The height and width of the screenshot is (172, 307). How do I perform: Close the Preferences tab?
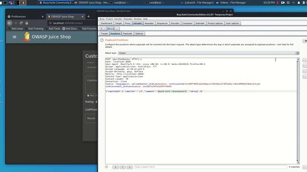tap(43, 17)
